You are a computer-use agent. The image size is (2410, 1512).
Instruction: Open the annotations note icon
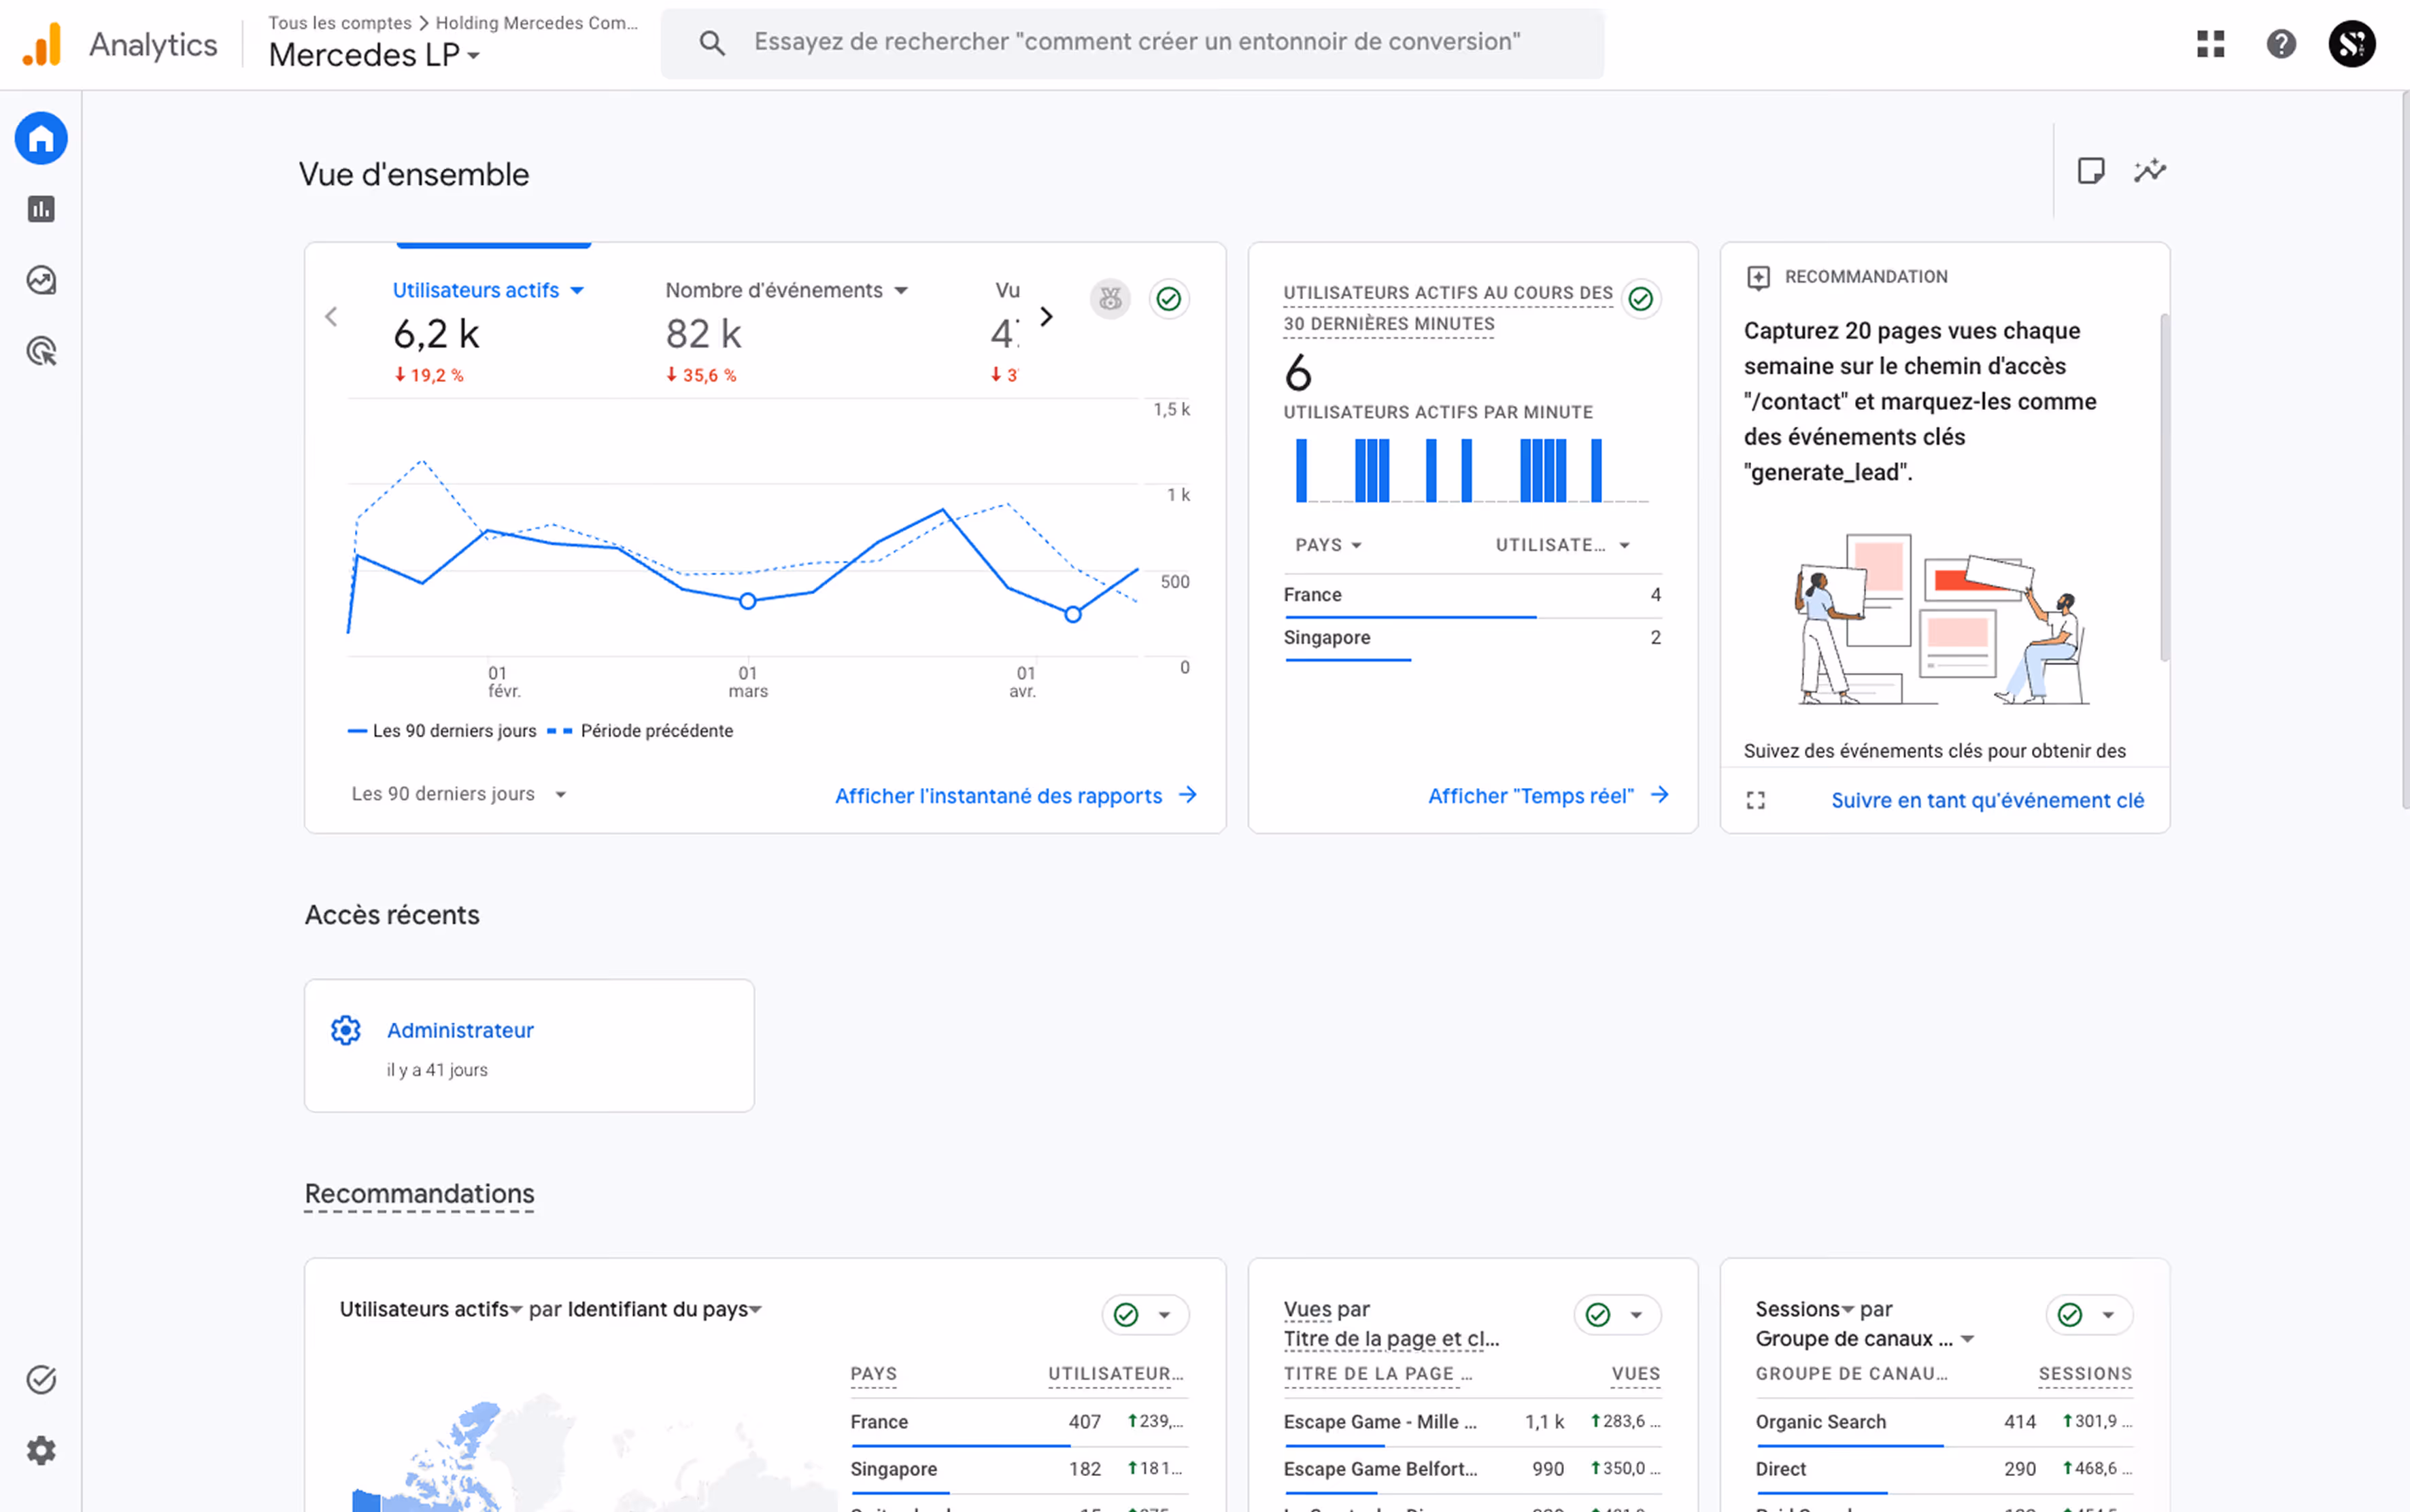2090,171
